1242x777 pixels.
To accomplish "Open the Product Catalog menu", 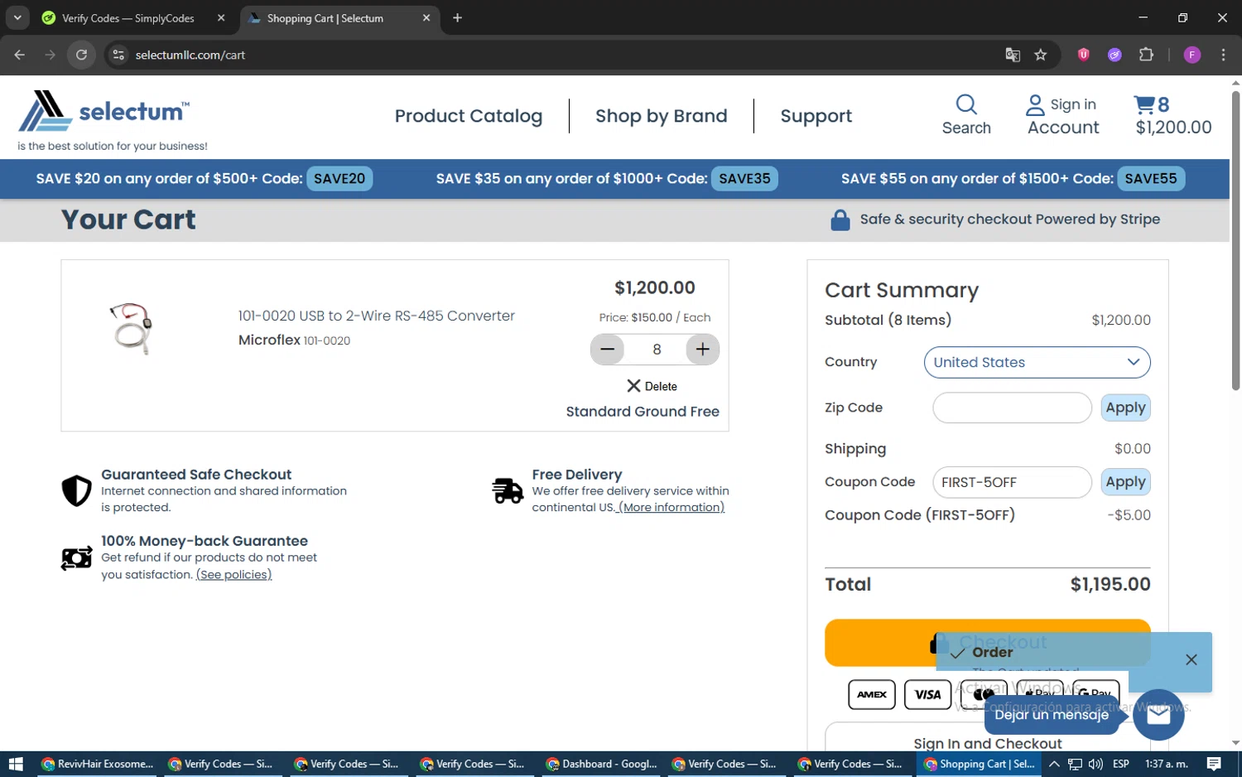I will [x=469, y=116].
